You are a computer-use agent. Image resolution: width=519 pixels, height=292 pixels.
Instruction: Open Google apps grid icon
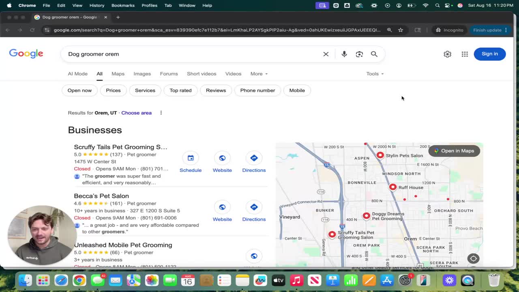coord(465,54)
